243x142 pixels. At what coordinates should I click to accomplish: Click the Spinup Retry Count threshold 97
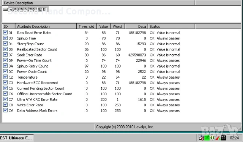pyautogui.click(x=87, y=66)
